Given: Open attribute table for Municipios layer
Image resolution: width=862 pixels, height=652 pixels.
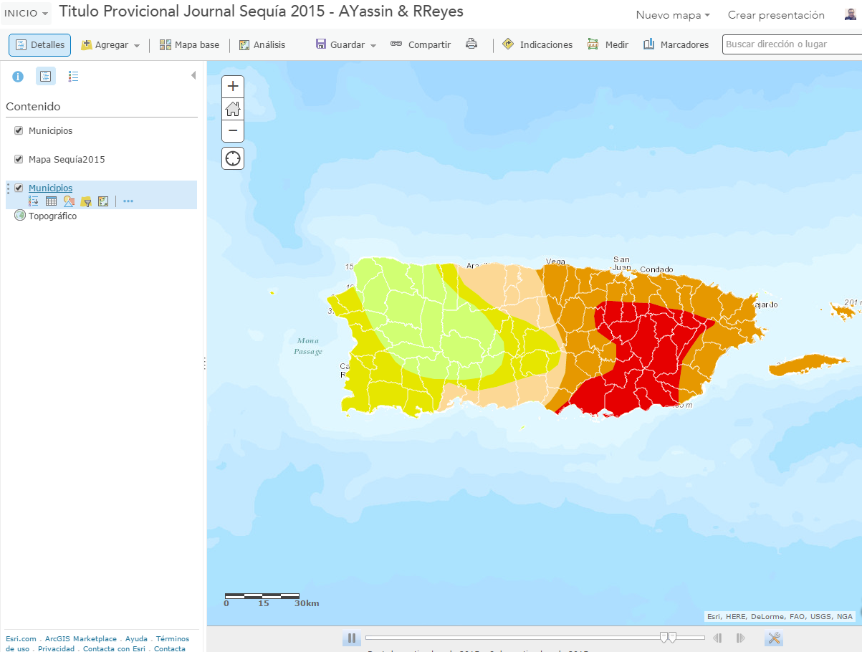Looking at the screenshot, I should [x=52, y=201].
